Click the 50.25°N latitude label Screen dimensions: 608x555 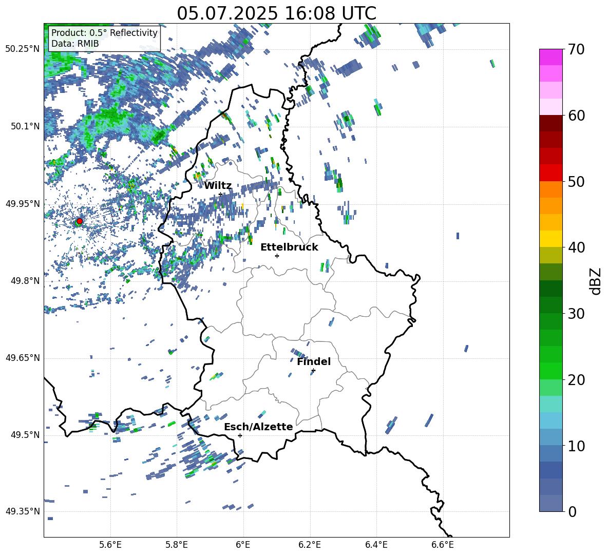(23, 49)
